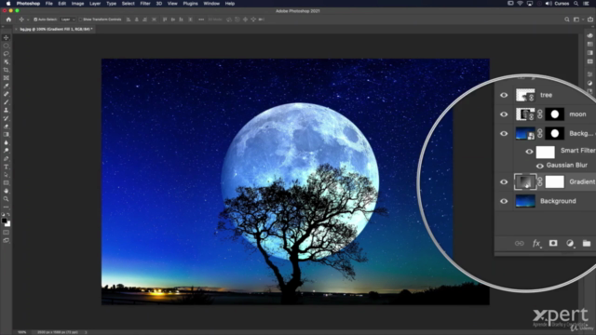The width and height of the screenshot is (596, 335).
Task: Select the Pen tool
Action: tap(7, 159)
